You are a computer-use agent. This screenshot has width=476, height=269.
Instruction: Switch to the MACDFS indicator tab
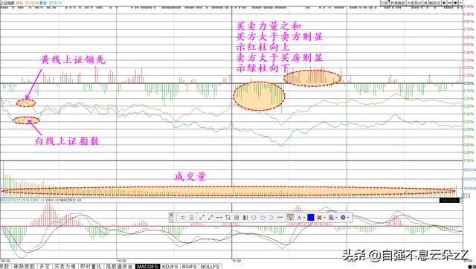pos(147,266)
